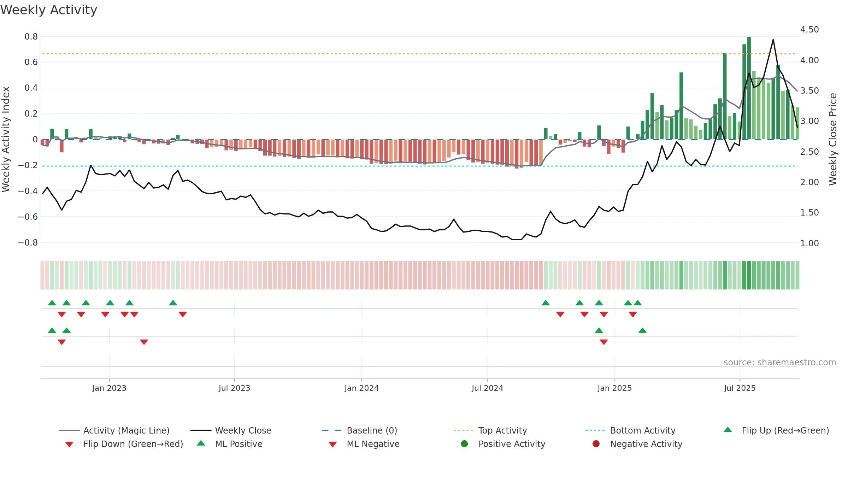Viewport: 848px width, 477px height.
Task: Click the 0.8 activity axis tick label
Action: [31, 36]
